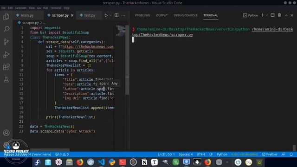
Task: Maximize the panel with the up chevron
Action: point(286,15)
